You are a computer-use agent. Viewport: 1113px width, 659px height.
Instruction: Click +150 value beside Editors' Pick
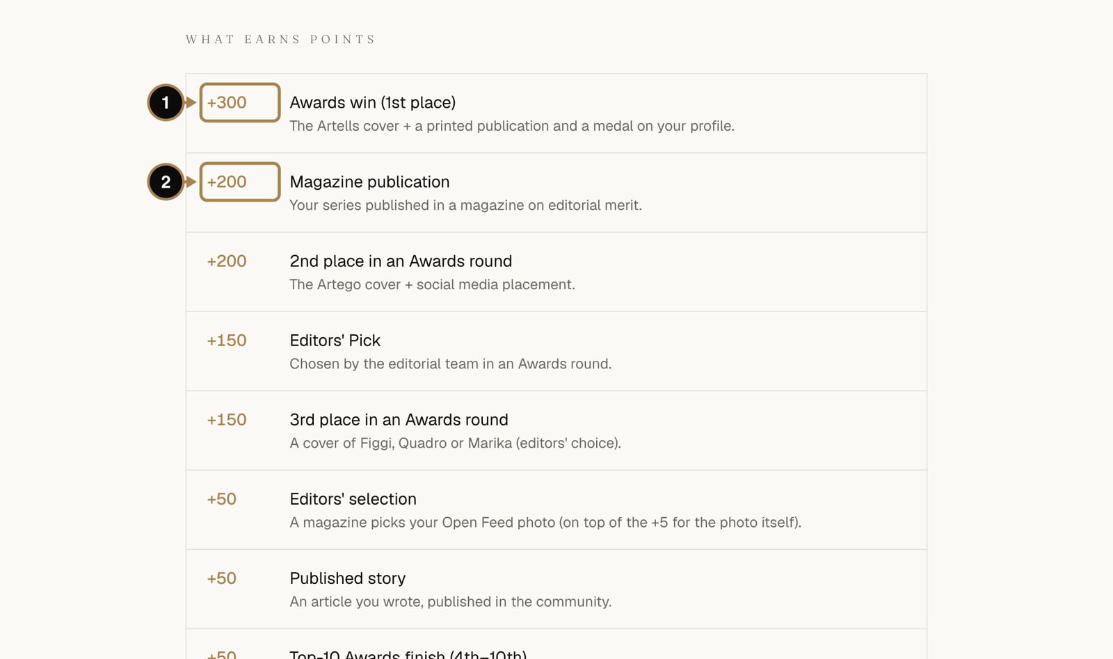(227, 341)
